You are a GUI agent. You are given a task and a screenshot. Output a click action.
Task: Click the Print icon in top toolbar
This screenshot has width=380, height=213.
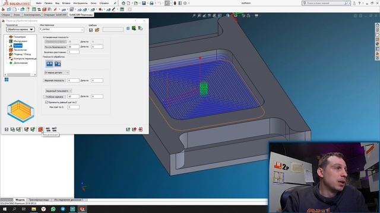[x=152, y=3]
